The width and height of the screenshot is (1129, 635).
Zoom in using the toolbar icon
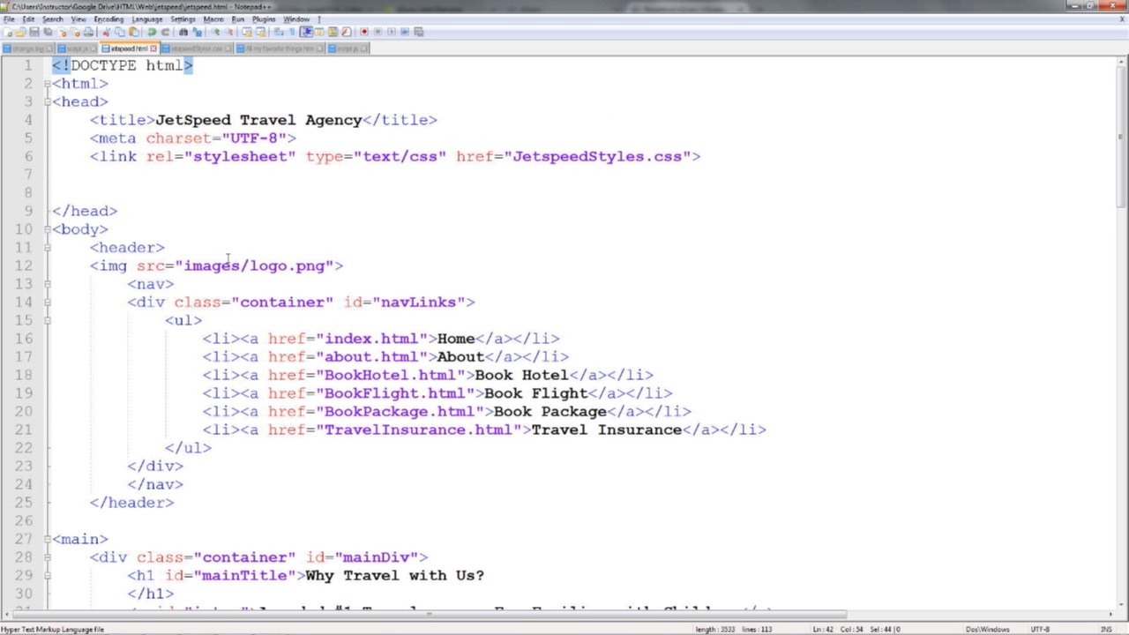pyautogui.click(x=216, y=32)
